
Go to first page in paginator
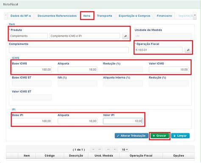pos(93,149)
